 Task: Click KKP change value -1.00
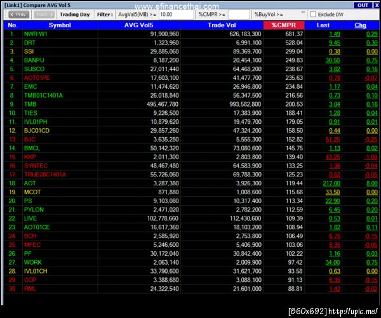371,157
